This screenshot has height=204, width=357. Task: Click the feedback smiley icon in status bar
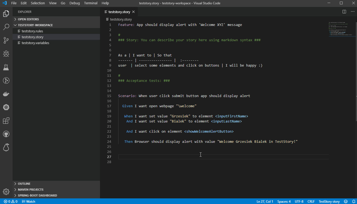pos(346,201)
